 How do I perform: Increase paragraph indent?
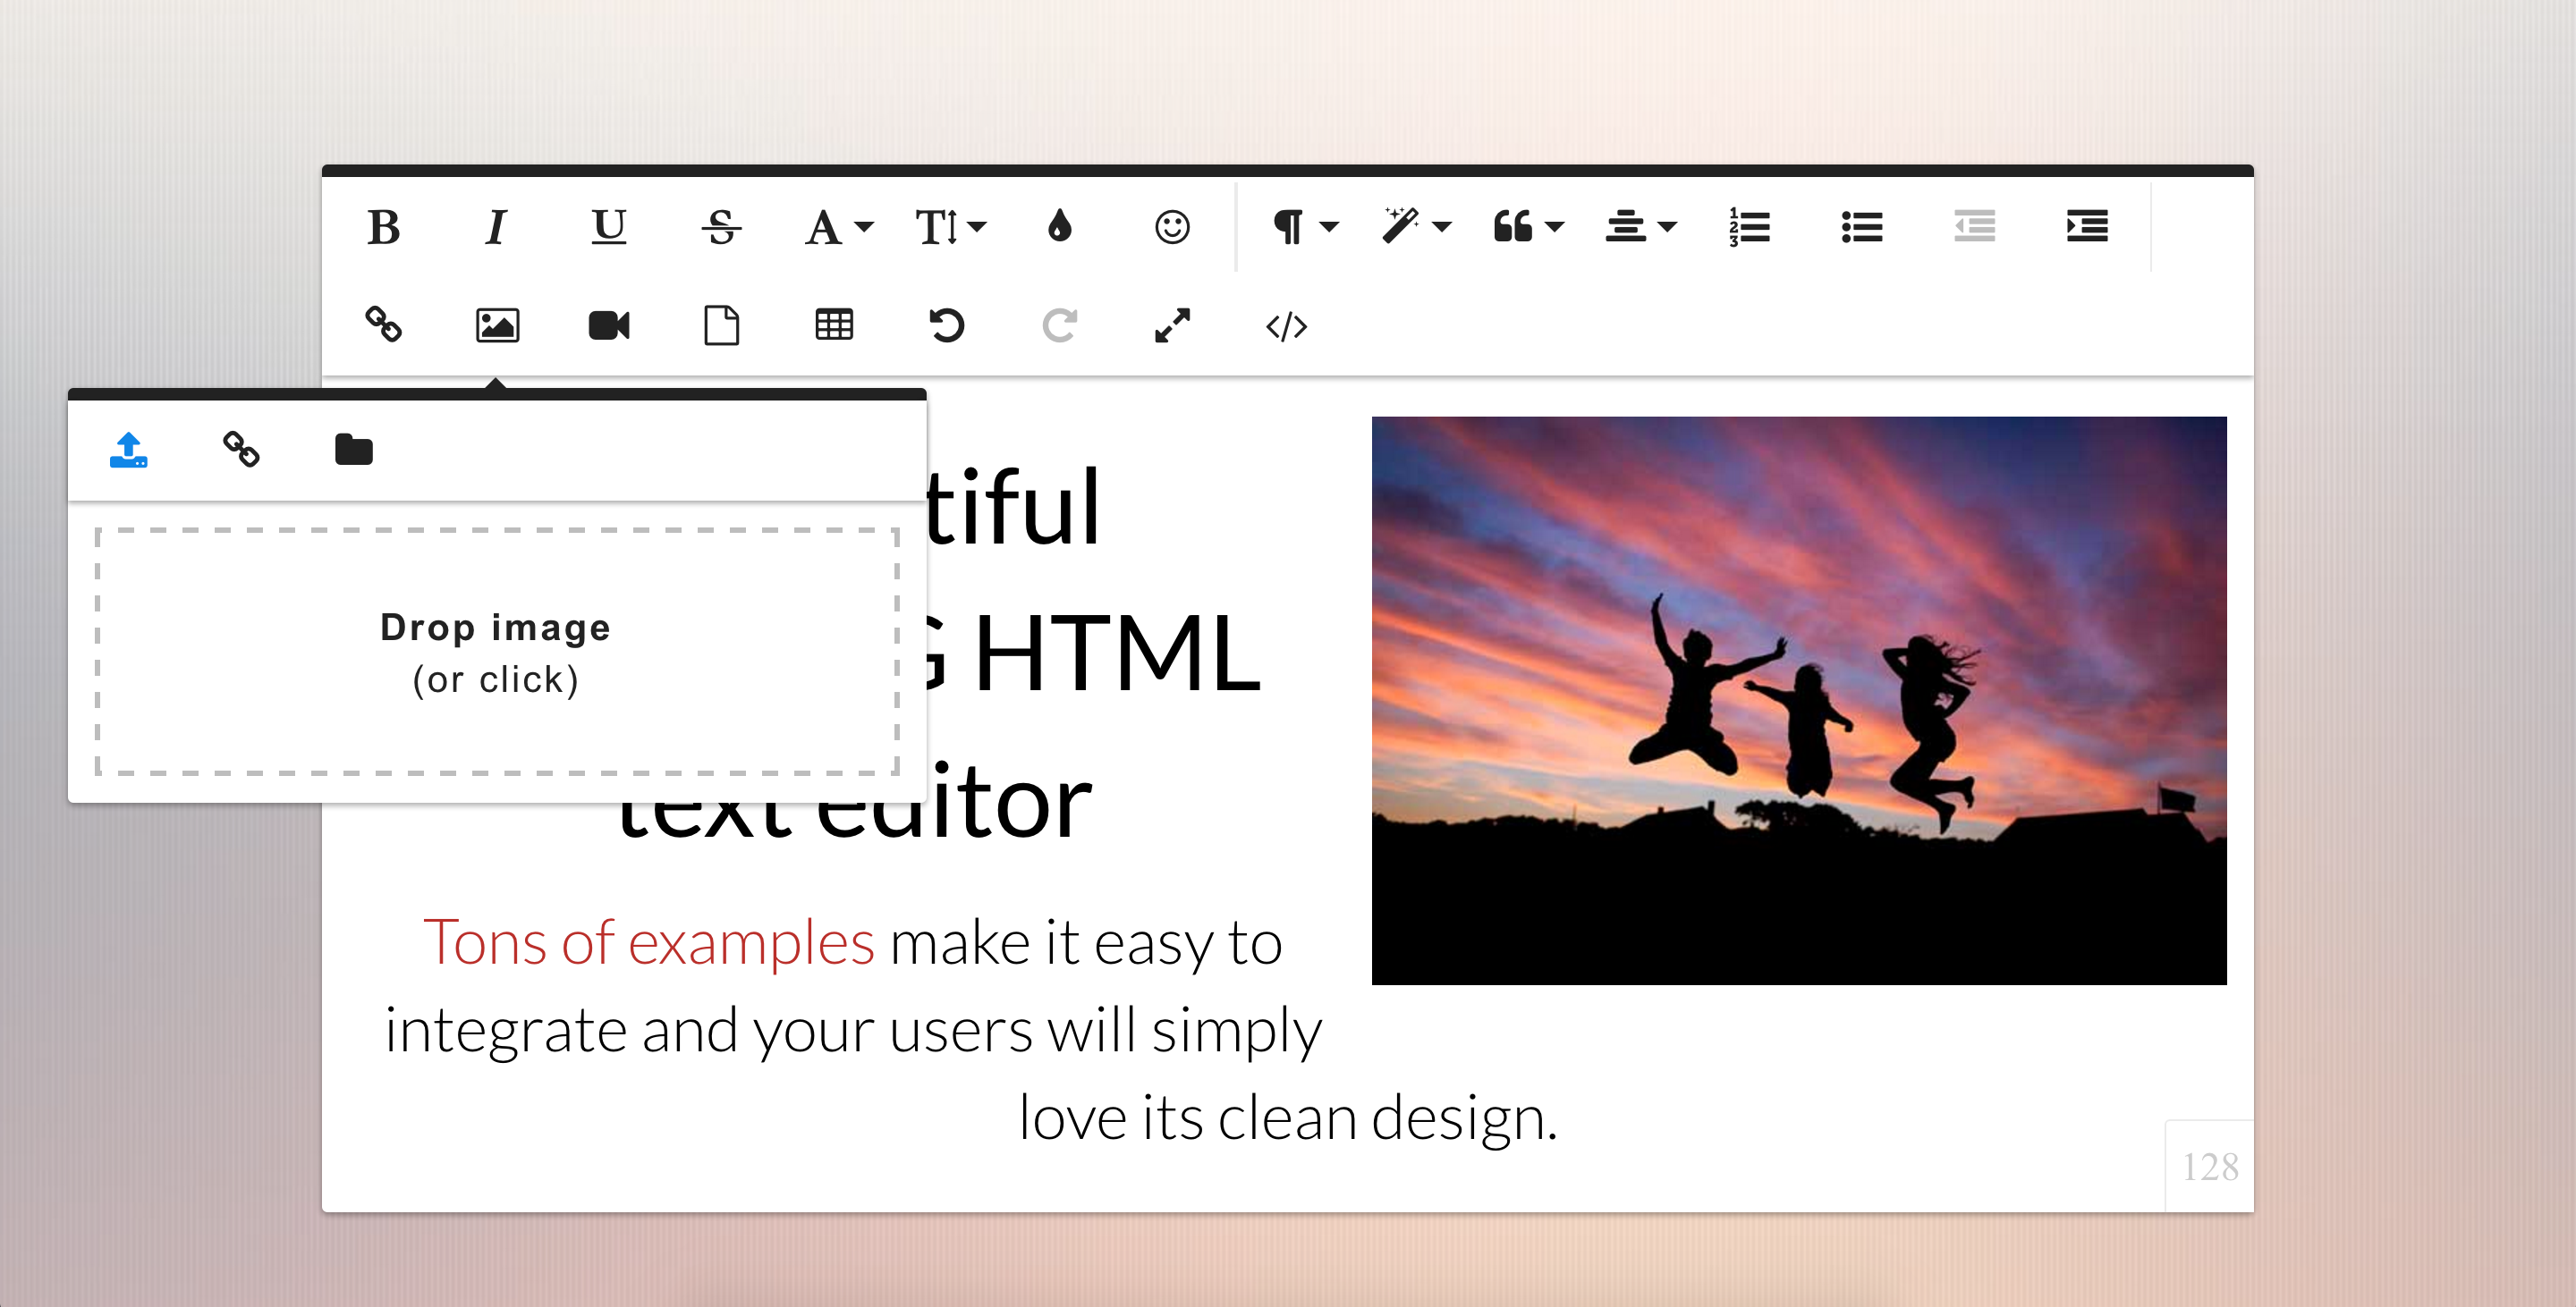(x=2086, y=227)
